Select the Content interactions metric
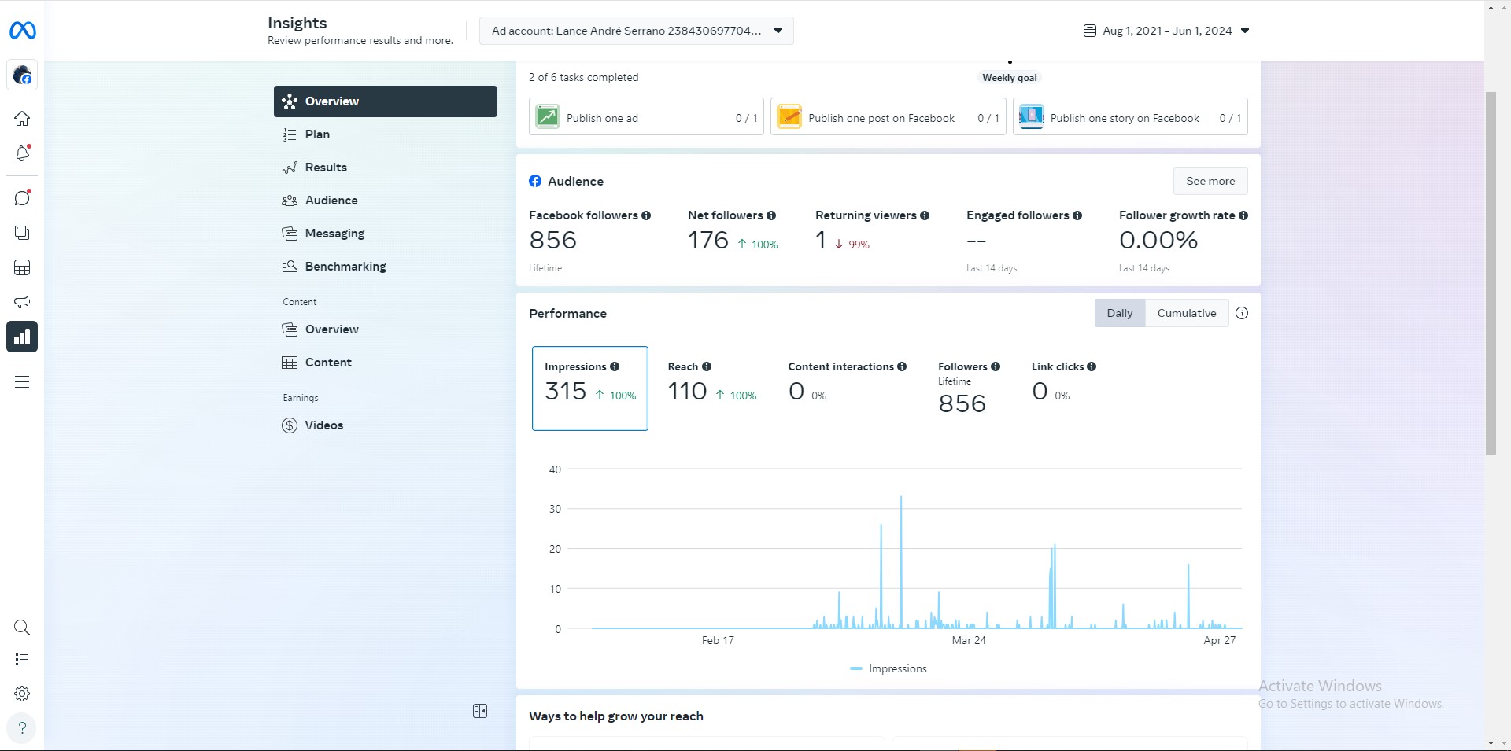The image size is (1511, 751). coord(848,388)
